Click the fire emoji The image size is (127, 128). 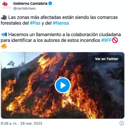[x=4, y=46]
